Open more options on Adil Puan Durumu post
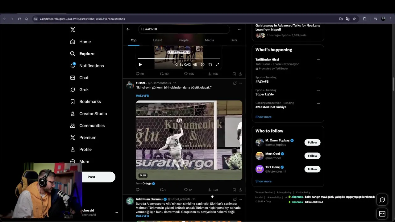Viewport: 395px width, 222px height. [240, 199]
